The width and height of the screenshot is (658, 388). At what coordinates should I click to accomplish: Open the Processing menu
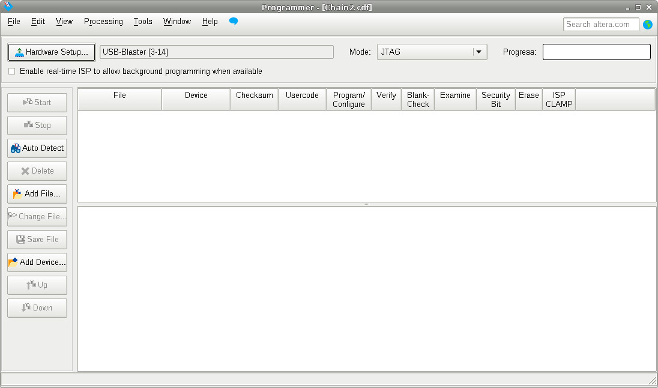pos(103,22)
